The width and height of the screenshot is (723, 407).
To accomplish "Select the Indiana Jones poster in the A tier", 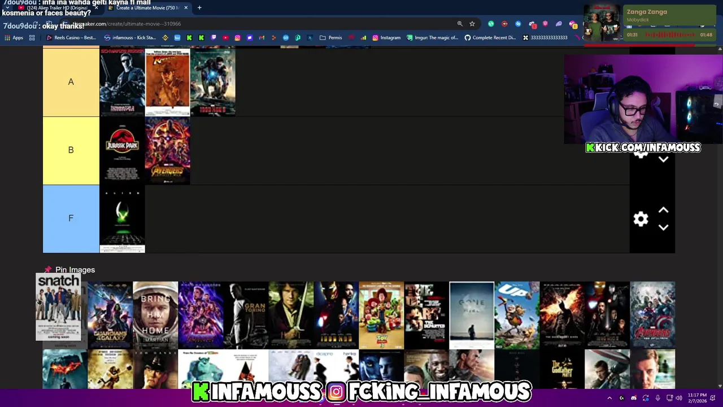I will (x=168, y=82).
